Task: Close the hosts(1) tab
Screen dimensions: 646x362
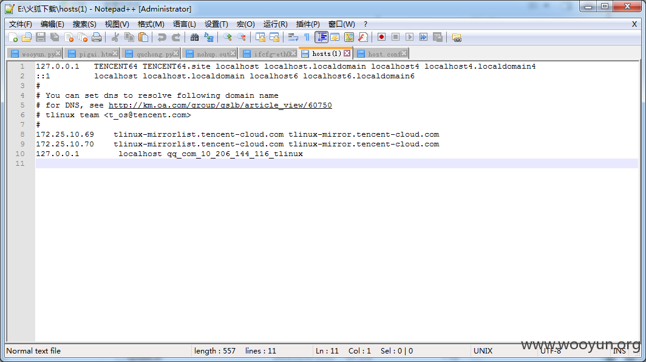Action: coord(347,53)
